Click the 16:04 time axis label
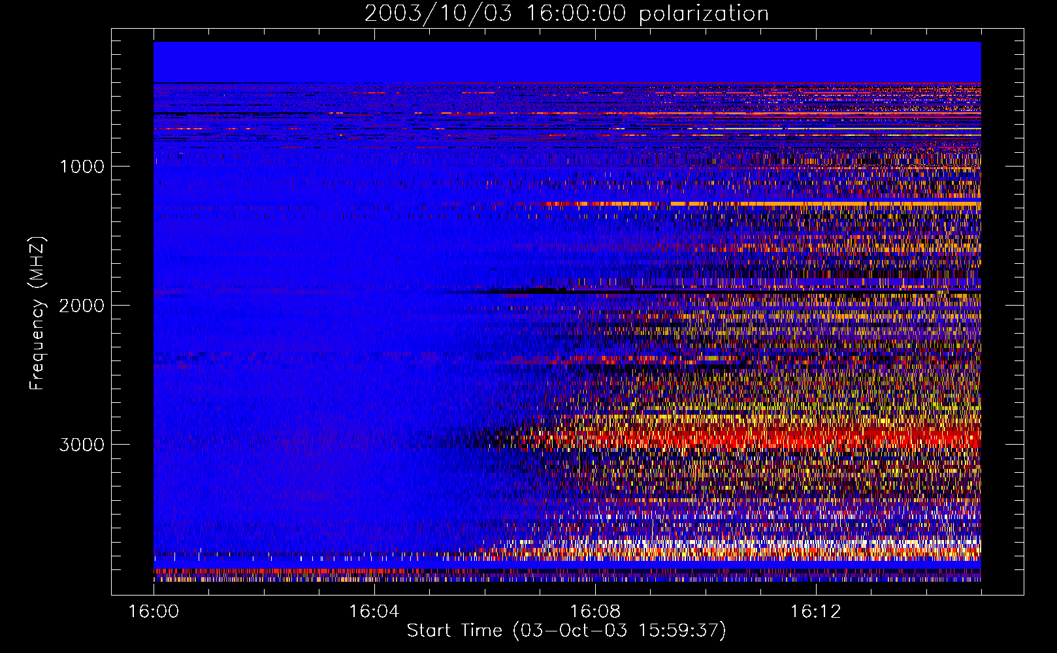Screen dimensions: 1057x653 click(374, 611)
